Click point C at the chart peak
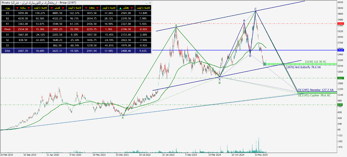 click(x=255, y=9)
